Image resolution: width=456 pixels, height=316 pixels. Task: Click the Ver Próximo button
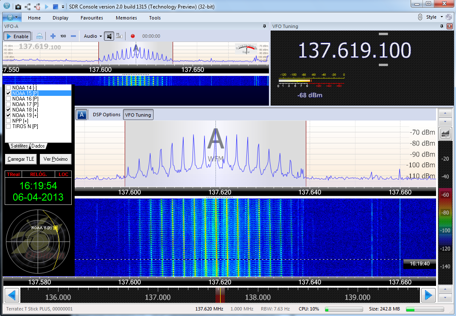56,159
